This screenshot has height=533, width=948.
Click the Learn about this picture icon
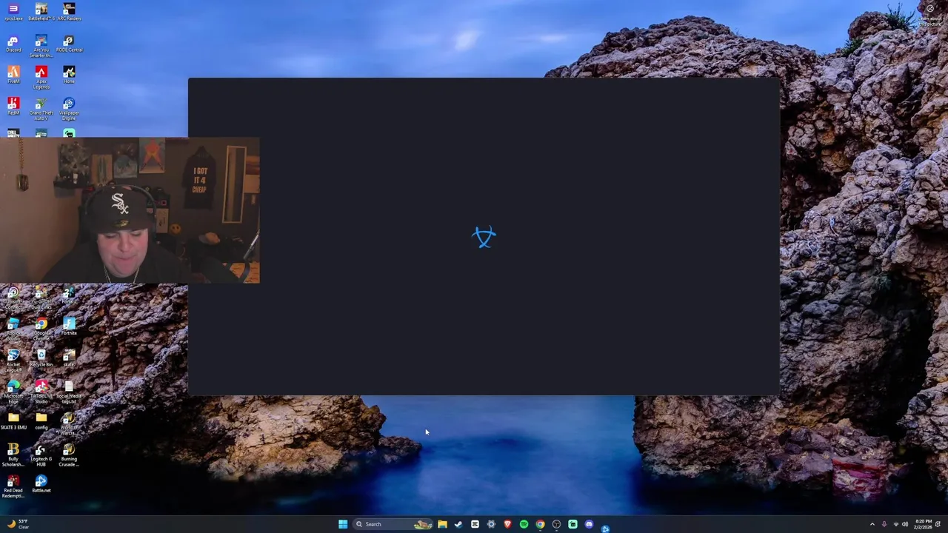(929, 16)
